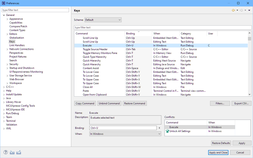Viewport: 253px width, 158px height.
Task: Open the Content Types page
Action: click(x=17, y=30)
